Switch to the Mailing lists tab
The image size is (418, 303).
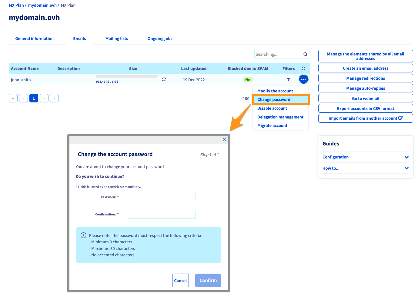pos(116,38)
